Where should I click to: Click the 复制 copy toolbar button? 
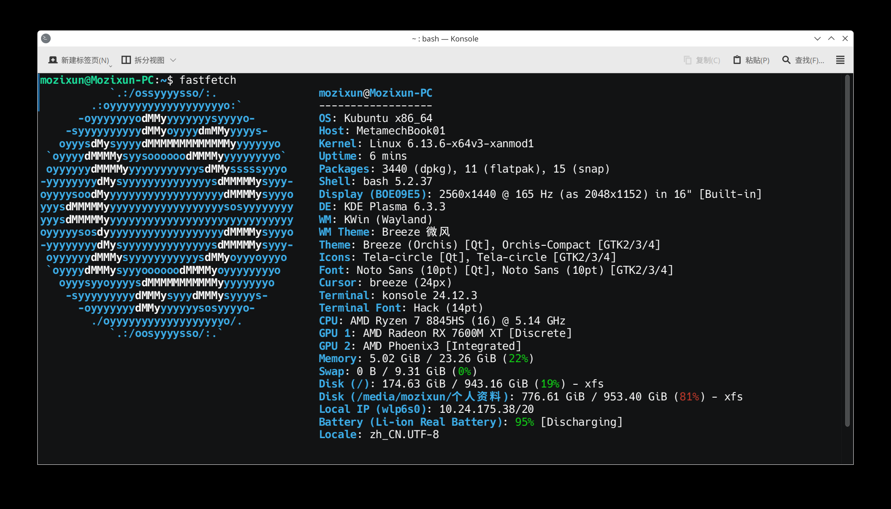(x=702, y=60)
